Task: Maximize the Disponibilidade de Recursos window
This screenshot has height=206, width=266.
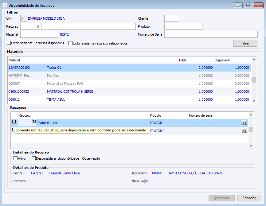Action: [x=248, y=5]
